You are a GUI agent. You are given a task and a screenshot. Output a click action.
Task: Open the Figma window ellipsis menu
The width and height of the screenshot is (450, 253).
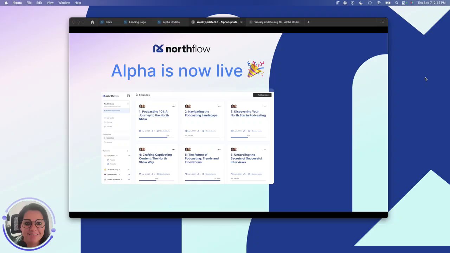[x=382, y=22]
